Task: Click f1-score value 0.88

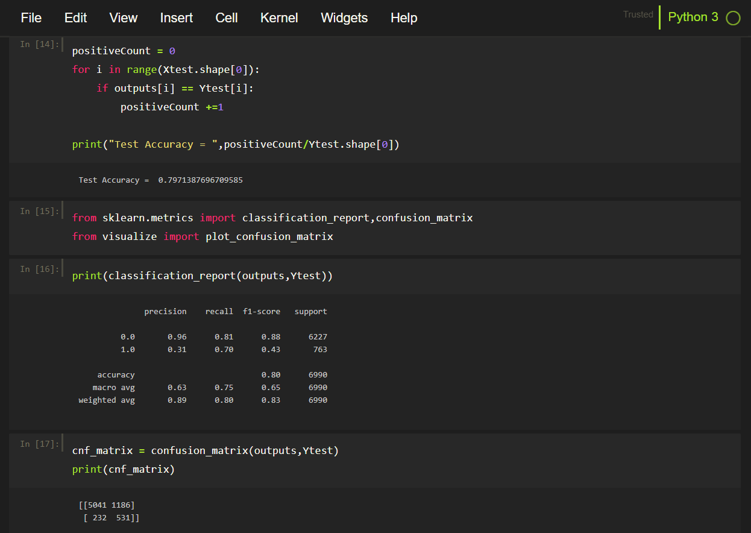Action: click(x=271, y=336)
